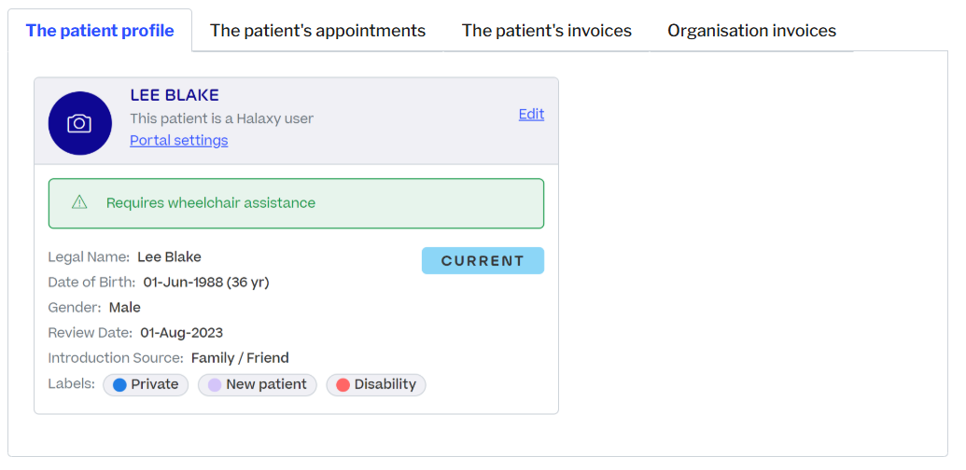Click the CURRENT status badge
The width and height of the screenshot is (966, 470).
coord(483,261)
